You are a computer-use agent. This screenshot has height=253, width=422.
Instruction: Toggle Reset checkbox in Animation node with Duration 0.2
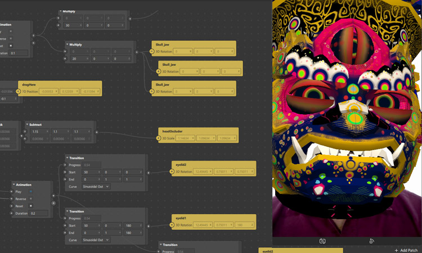click(x=31, y=206)
